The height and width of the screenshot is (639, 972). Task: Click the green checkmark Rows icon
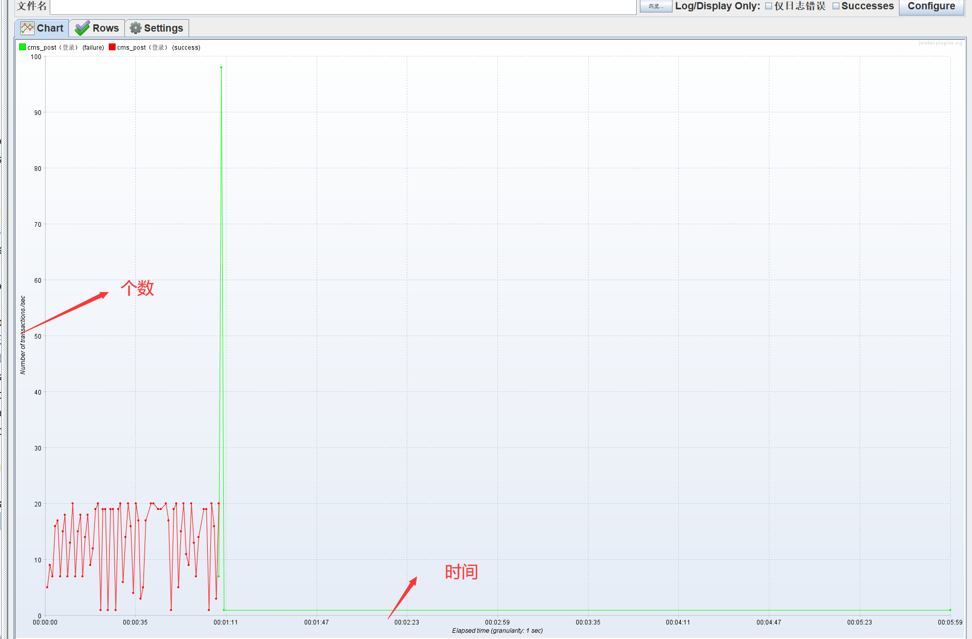point(82,28)
